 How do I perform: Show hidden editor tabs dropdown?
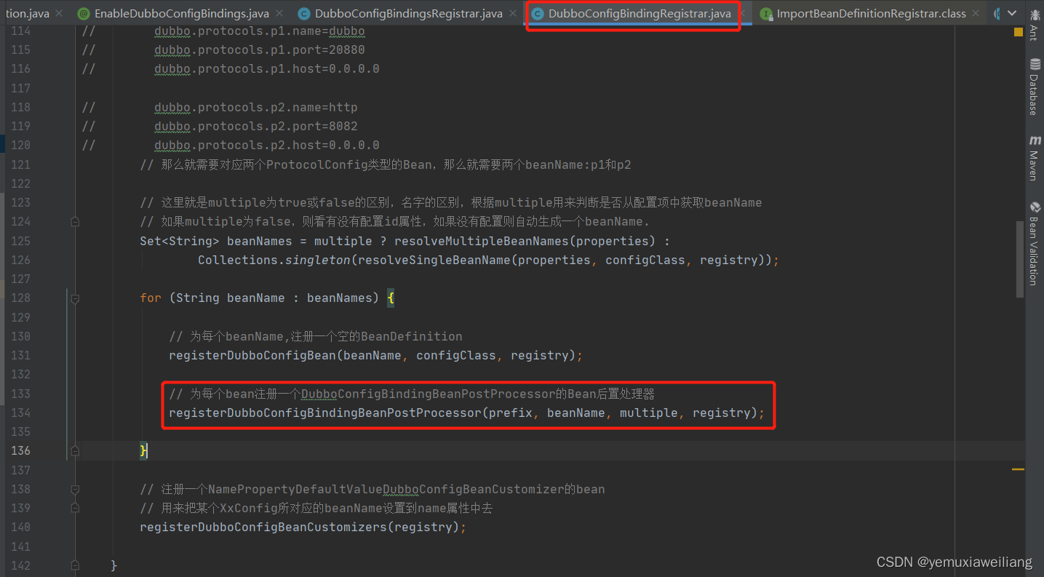1012,13
